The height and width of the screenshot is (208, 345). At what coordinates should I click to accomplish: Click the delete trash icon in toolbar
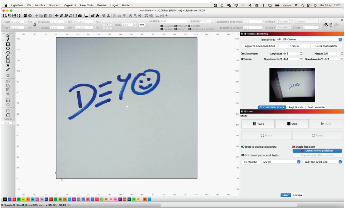50,16
